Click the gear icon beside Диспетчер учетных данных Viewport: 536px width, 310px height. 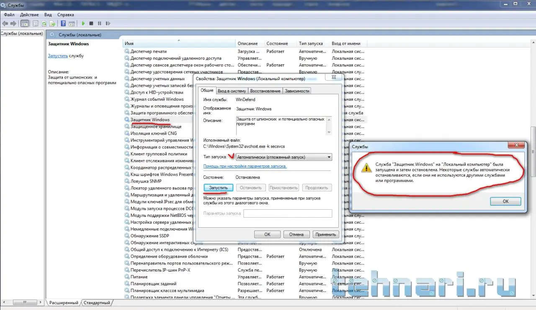pyautogui.click(x=127, y=79)
